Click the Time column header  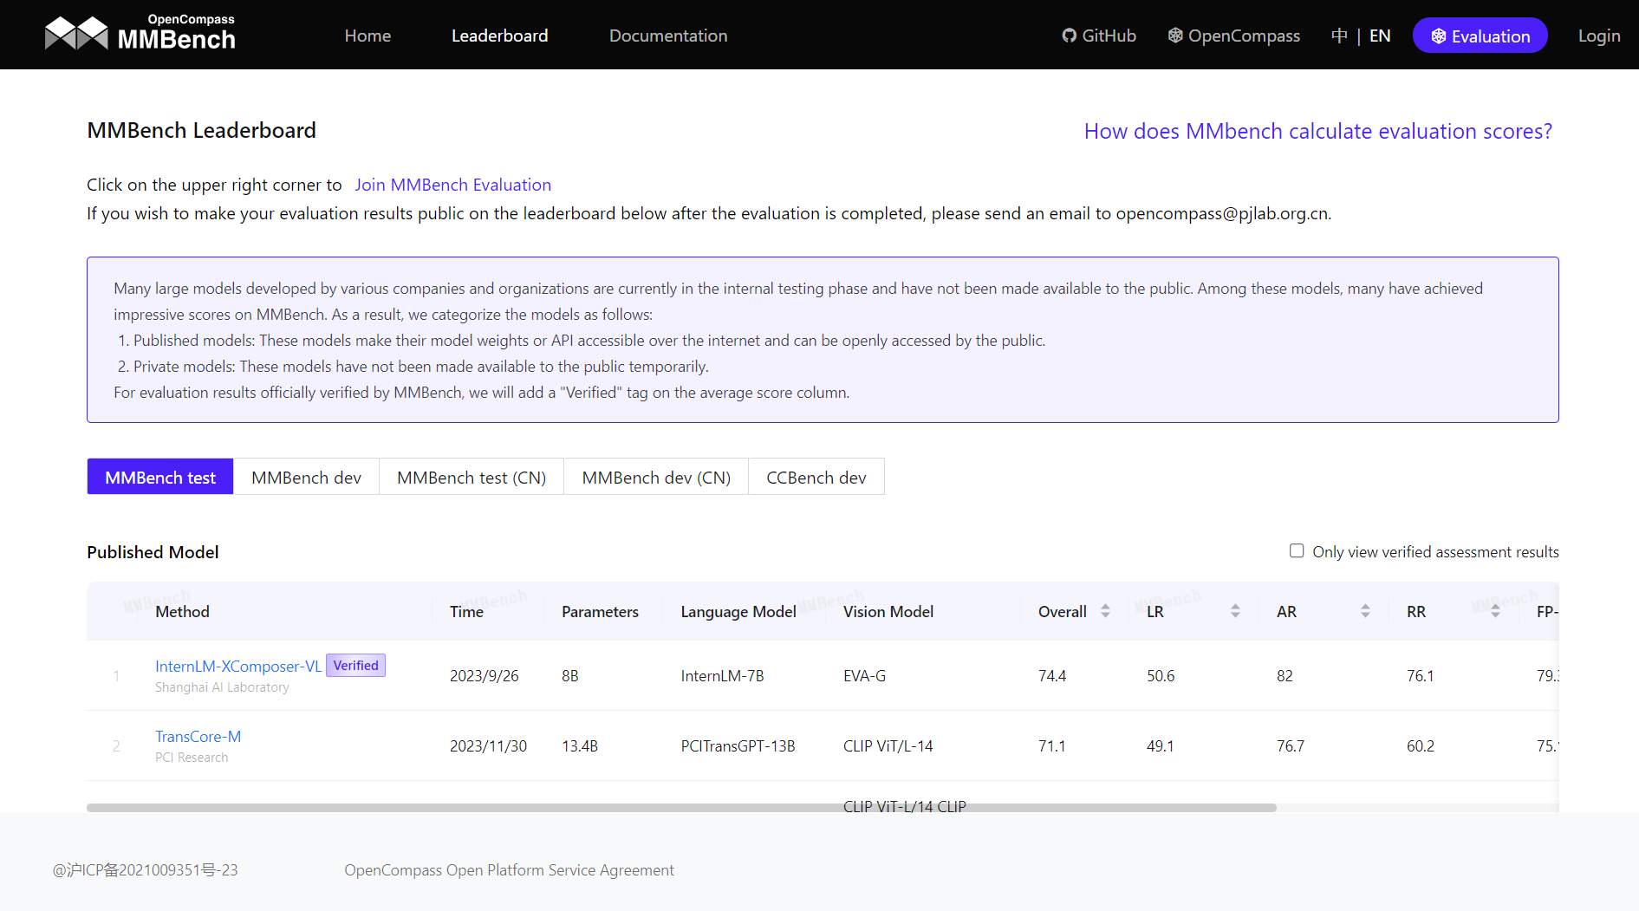click(466, 611)
